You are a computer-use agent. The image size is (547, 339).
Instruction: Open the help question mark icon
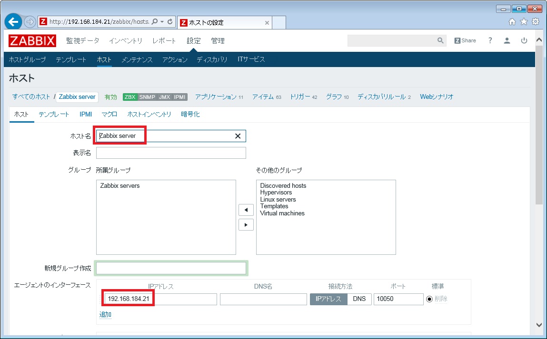pos(490,40)
